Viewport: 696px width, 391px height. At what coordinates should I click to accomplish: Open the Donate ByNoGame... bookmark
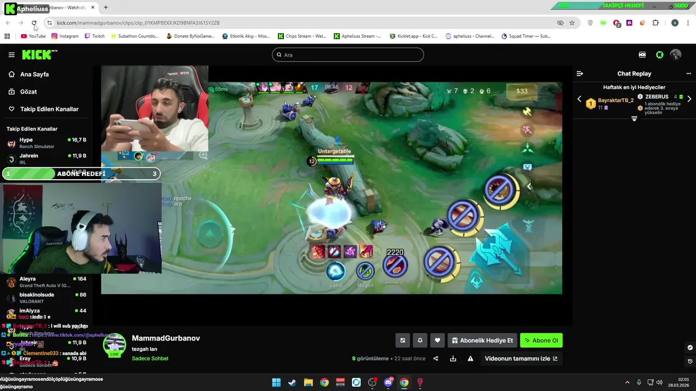190,36
